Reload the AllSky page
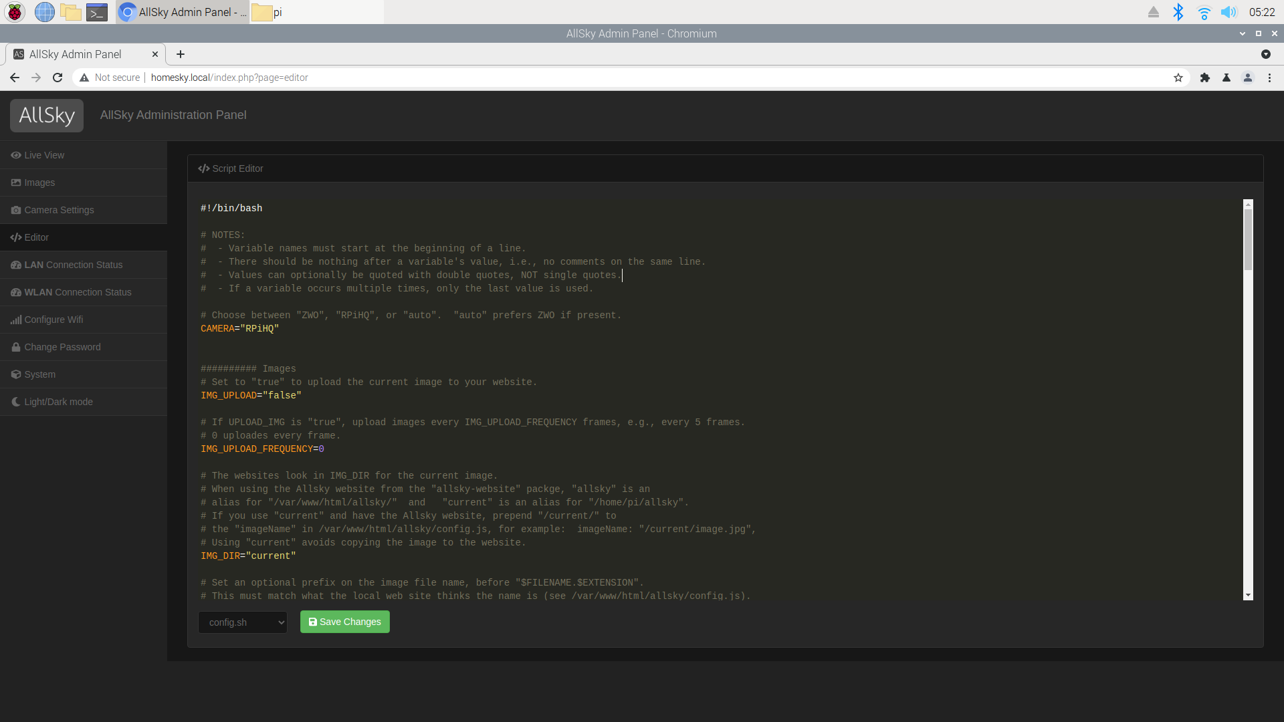1284x722 pixels. coord(58,78)
